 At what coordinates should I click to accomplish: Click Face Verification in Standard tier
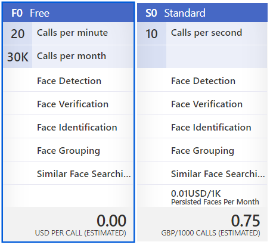[x=207, y=104]
